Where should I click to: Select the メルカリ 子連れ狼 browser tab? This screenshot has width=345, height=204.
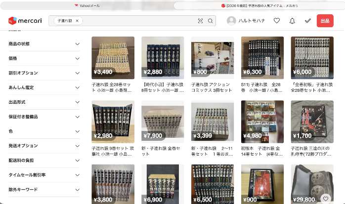259,6
